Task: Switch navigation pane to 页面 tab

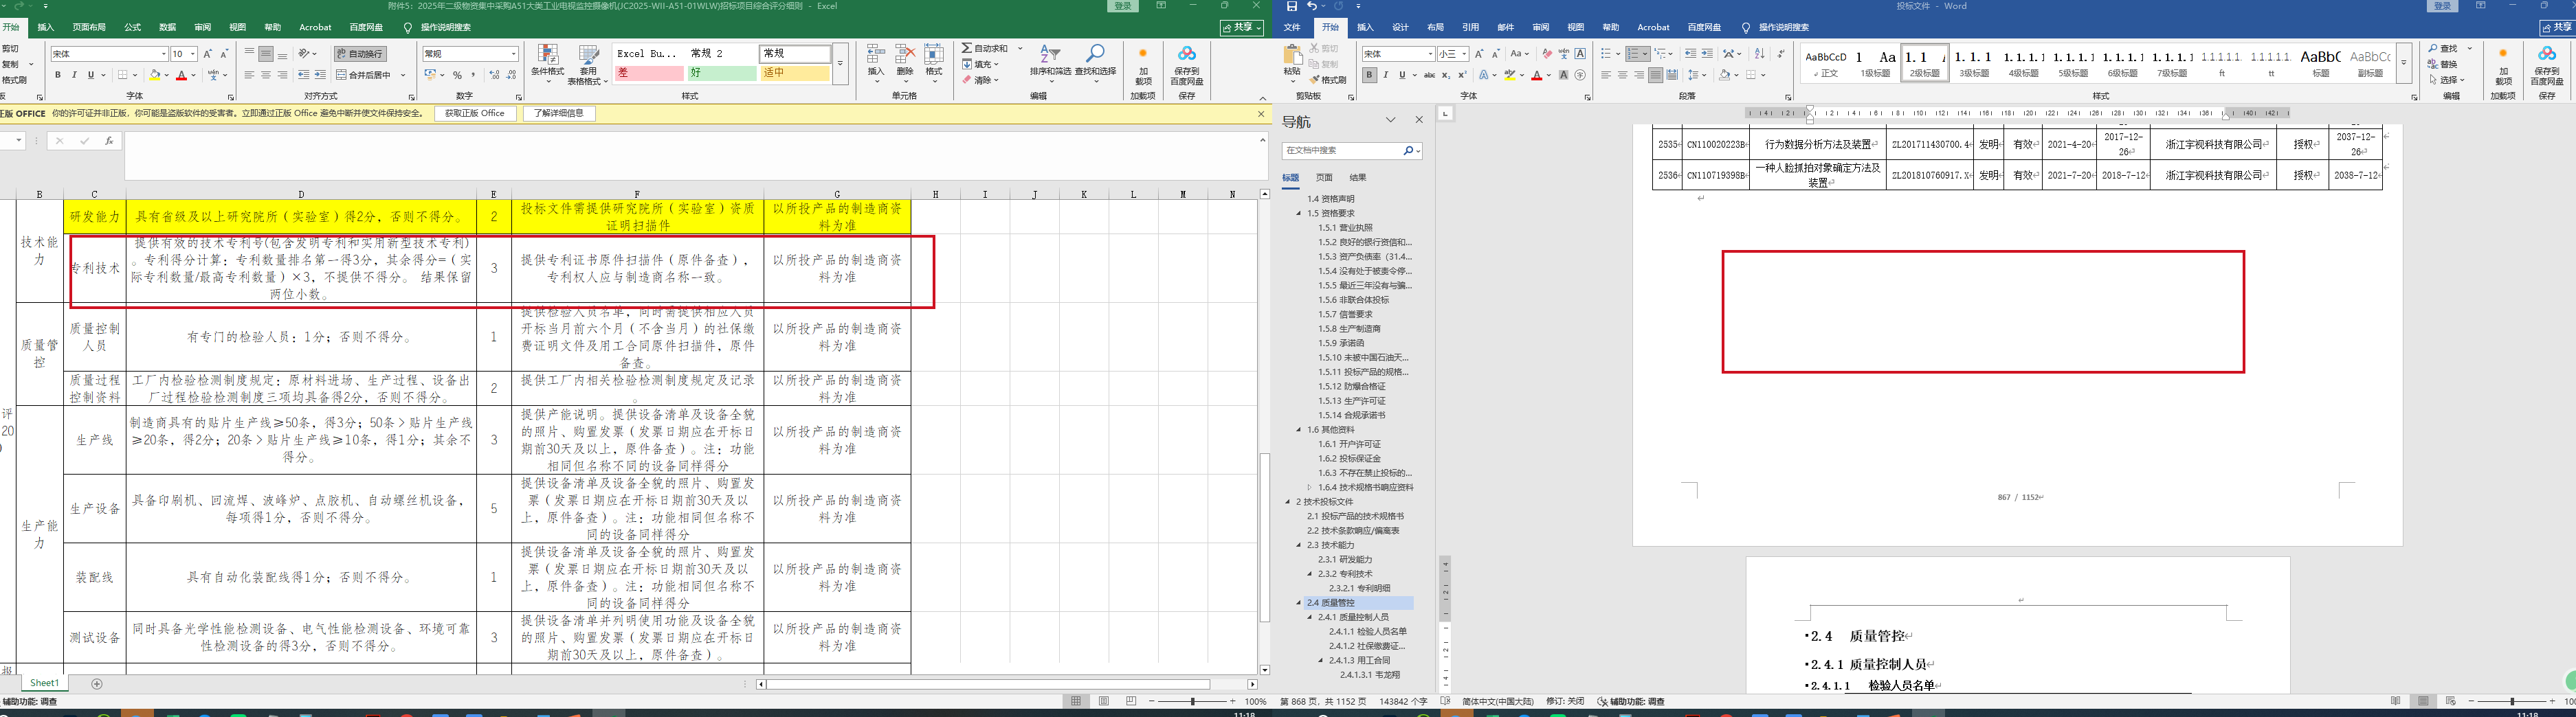Action: [x=1324, y=178]
